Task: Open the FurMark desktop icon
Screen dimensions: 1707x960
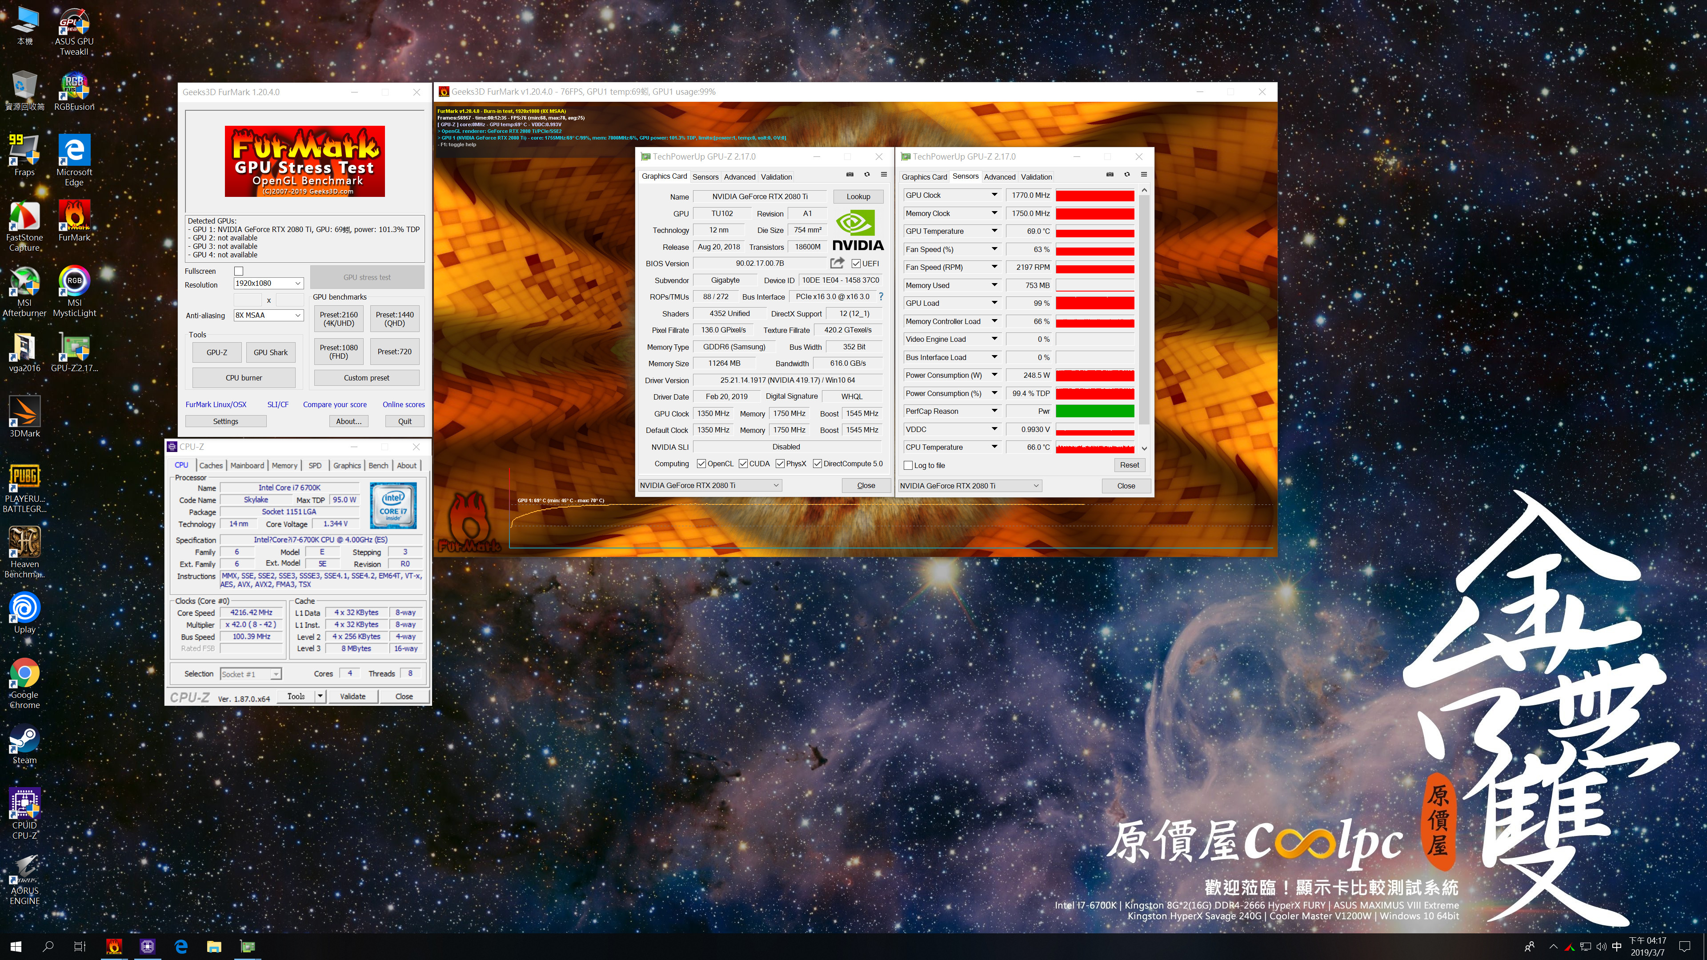Action: [x=74, y=221]
